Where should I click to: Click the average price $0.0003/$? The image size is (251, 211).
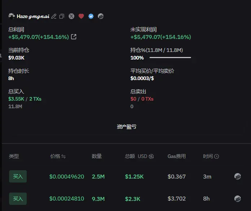point(142,78)
